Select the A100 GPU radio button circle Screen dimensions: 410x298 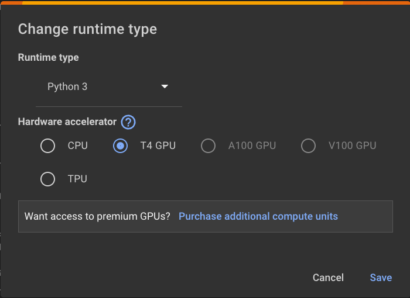click(x=208, y=145)
